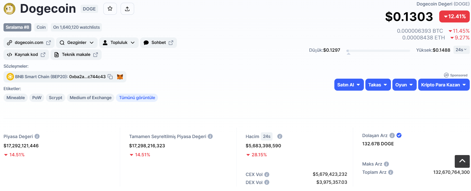The height and width of the screenshot is (191, 471).
Task: Click the 0.000006393 BTC value
Action: tap(420, 31)
